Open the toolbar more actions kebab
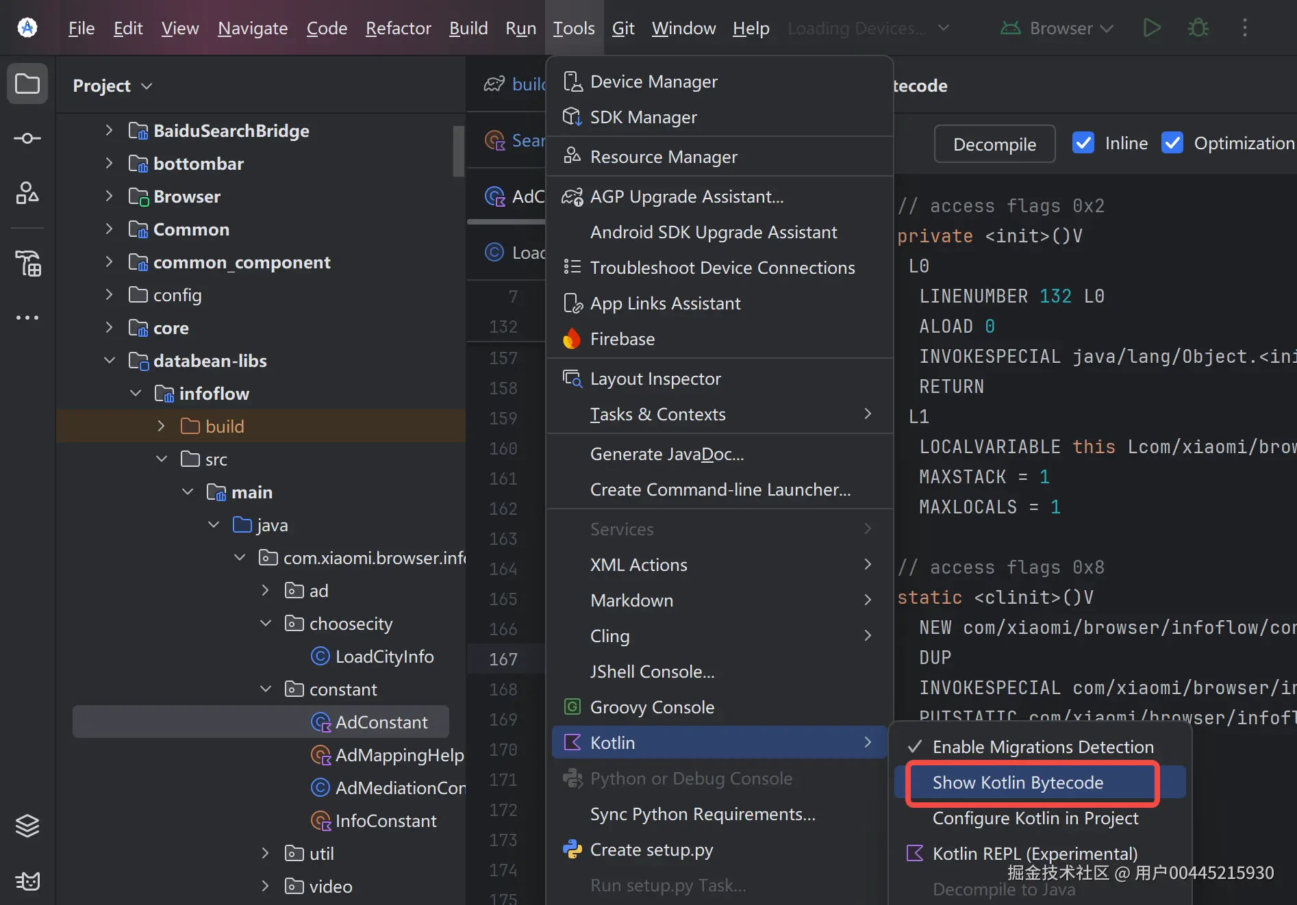This screenshot has height=905, width=1297. tap(1245, 27)
